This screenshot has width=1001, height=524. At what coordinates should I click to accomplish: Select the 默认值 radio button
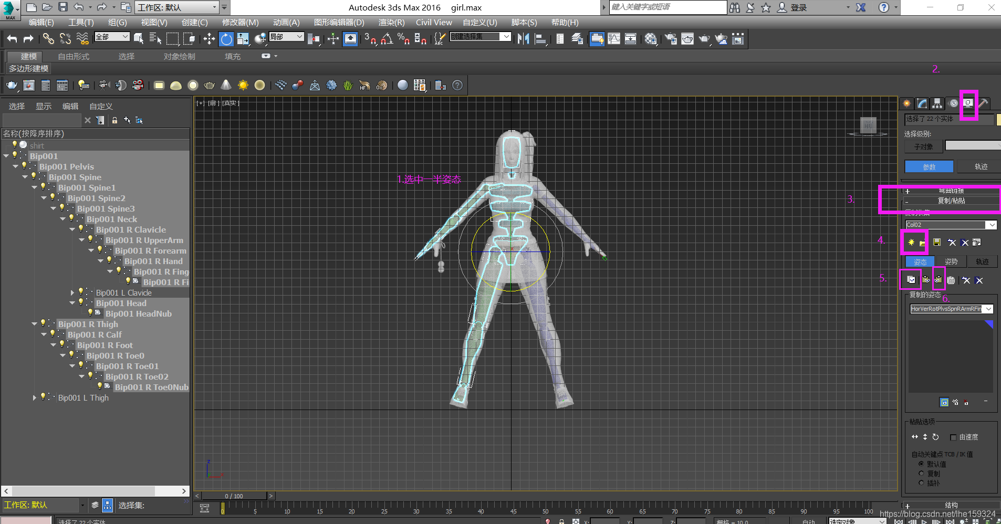coord(921,464)
